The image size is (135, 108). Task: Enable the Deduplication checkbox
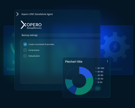[x=25, y=56]
